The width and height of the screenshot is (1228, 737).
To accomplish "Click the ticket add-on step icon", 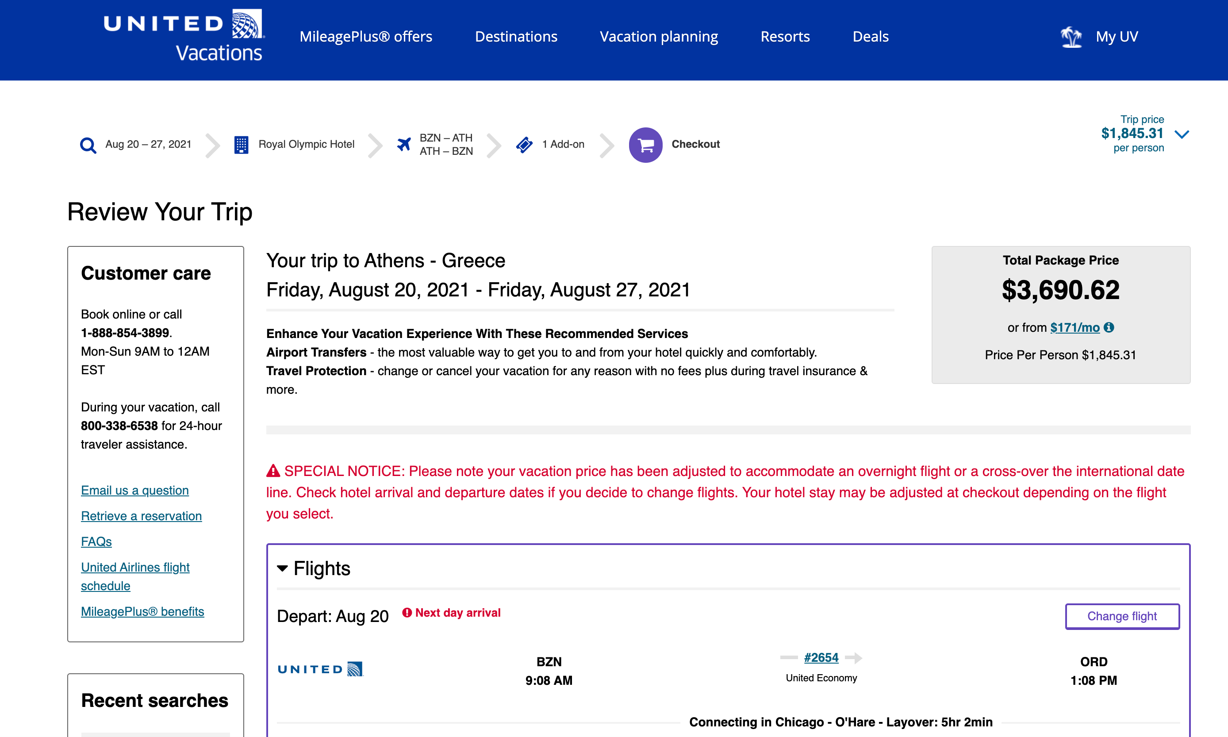I will point(524,145).
